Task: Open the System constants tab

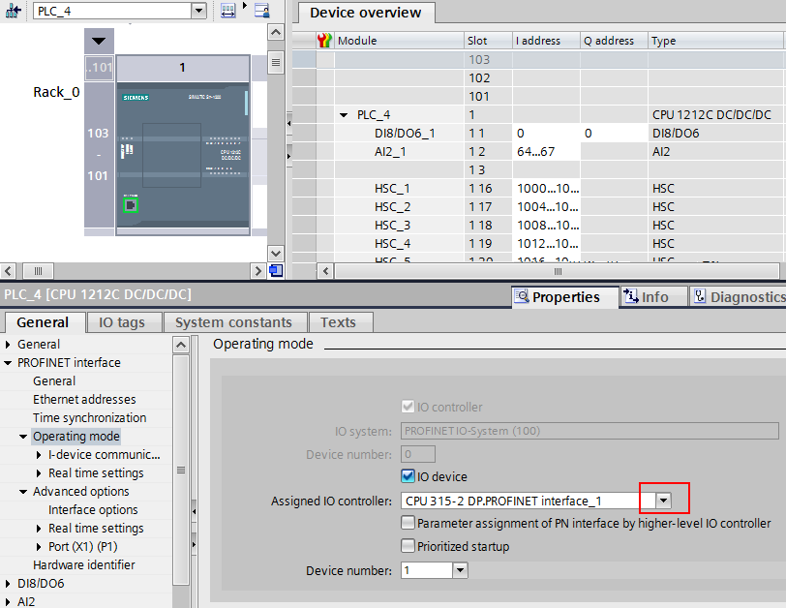Action: point(233,322)
